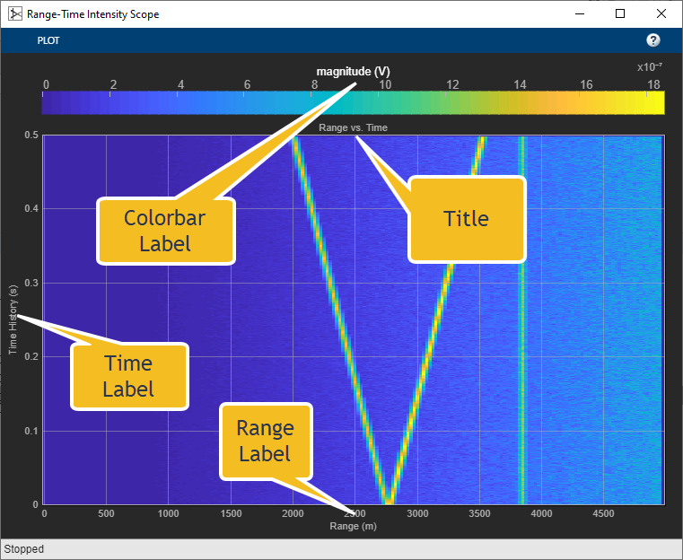Image resolution: width=683 pixels, height=560 pixels.
Task: Click the scope app icon in title bar
Action: [15, 14]
